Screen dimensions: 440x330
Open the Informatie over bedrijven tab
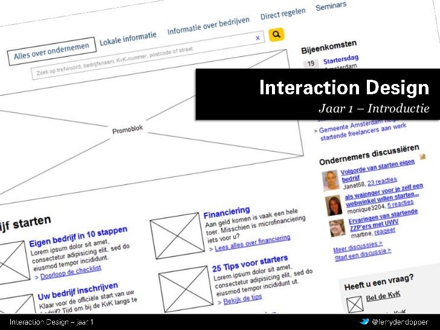(209, 26)
